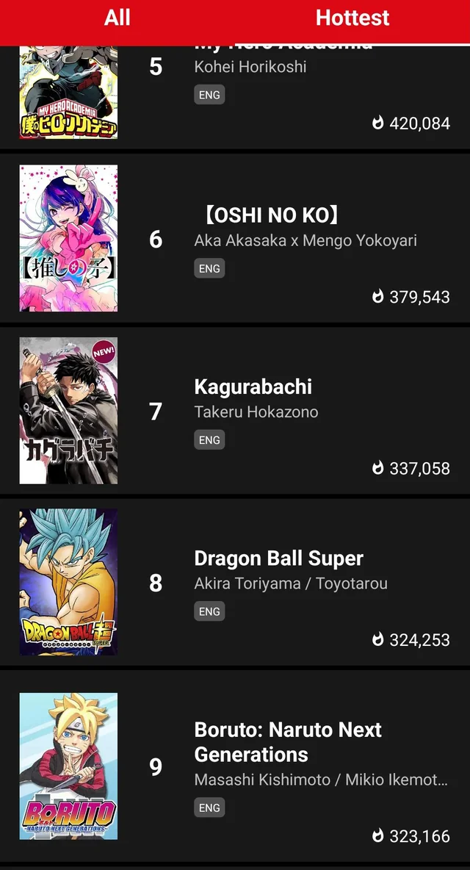Click the ENG badge below Dragon Ball Super
This screenshot has height=870, width=470.
point(209,611)
